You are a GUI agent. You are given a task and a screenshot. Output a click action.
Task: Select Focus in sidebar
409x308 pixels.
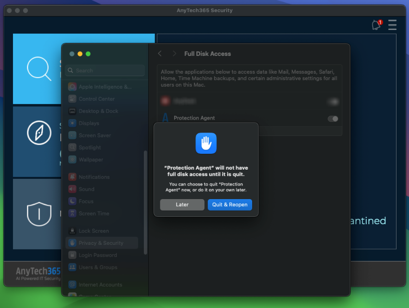tap(102, 201)
